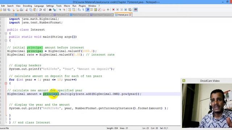Open the Function List toolbar icon
Screen dimensions: 232x130
100,10
